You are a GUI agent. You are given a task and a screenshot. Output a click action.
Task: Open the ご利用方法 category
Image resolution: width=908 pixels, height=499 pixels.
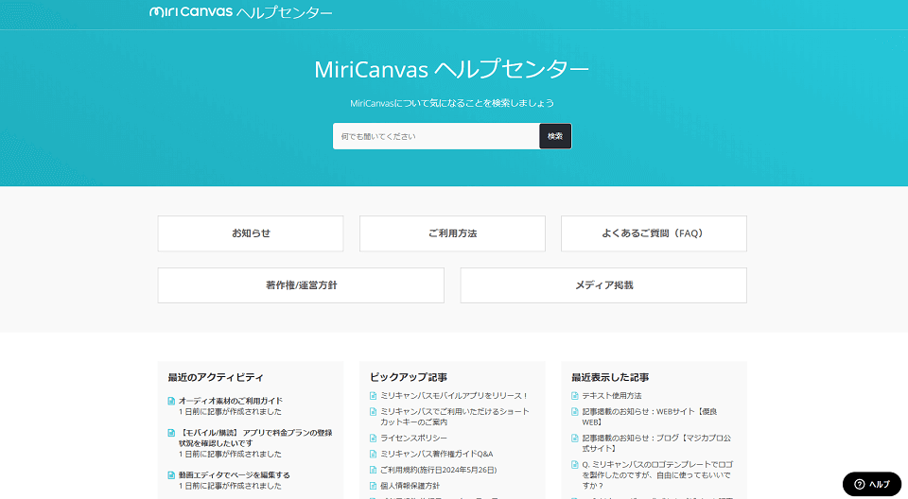pyautogui.click(x=452, y=233)
